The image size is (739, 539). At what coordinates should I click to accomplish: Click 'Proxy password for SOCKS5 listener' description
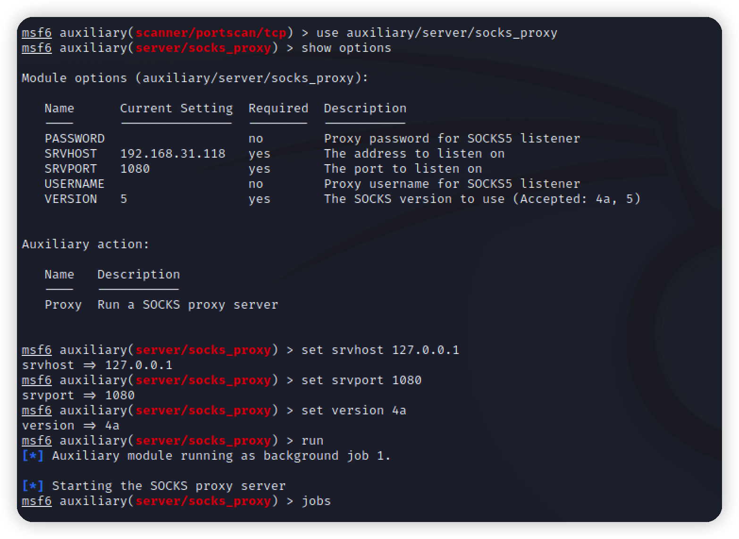pos(452,139)
